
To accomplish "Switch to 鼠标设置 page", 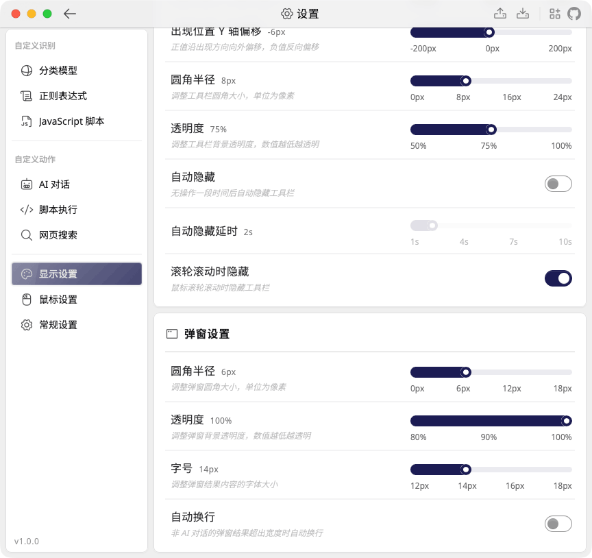I will tap(77, 300).
